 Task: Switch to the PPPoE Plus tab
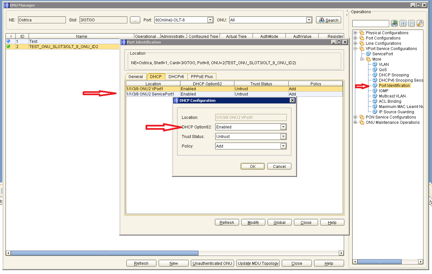pyautogui.click(x=202, y=76)
